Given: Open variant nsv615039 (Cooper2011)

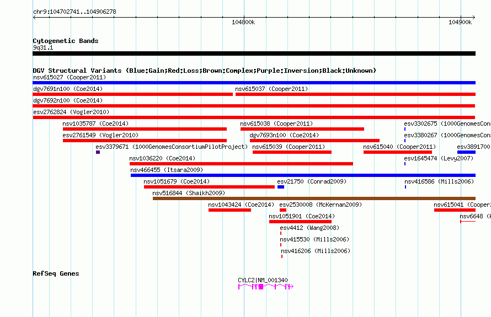Looking at the screenshot, I should tap(289, 147).
